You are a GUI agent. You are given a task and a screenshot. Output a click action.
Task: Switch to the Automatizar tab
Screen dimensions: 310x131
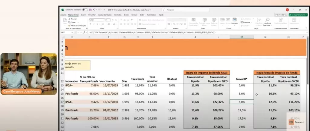[151, 15]
